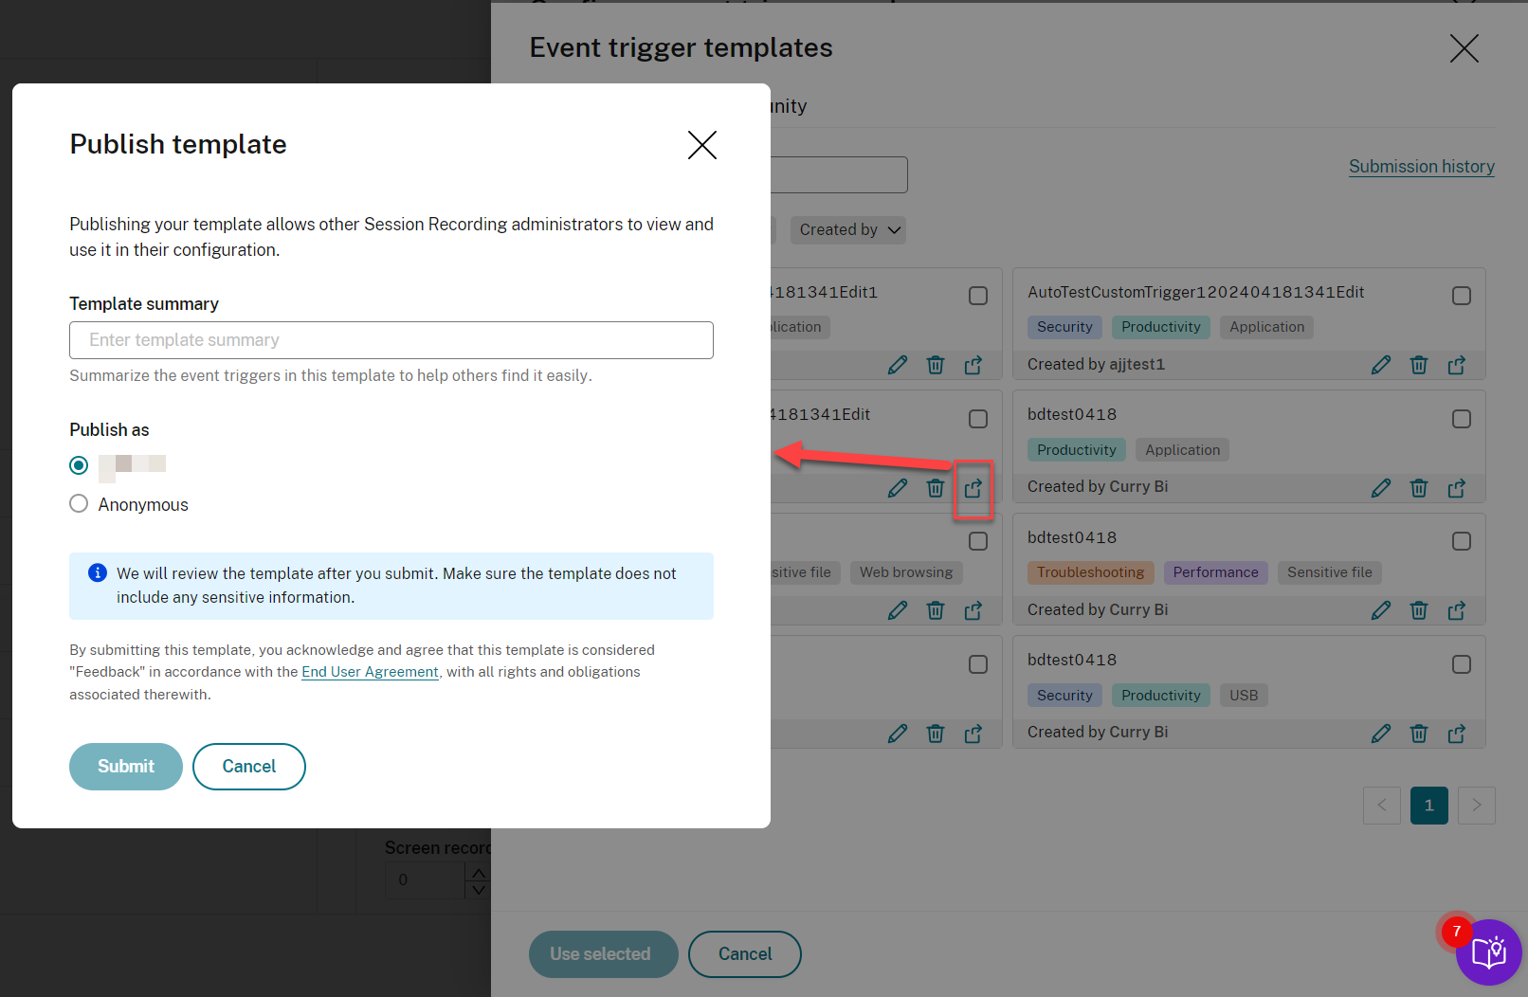Delete the AutoTestCustomTrigger1202404181341Edit template
The image size is (1528, 997).
coord(1419,365)
